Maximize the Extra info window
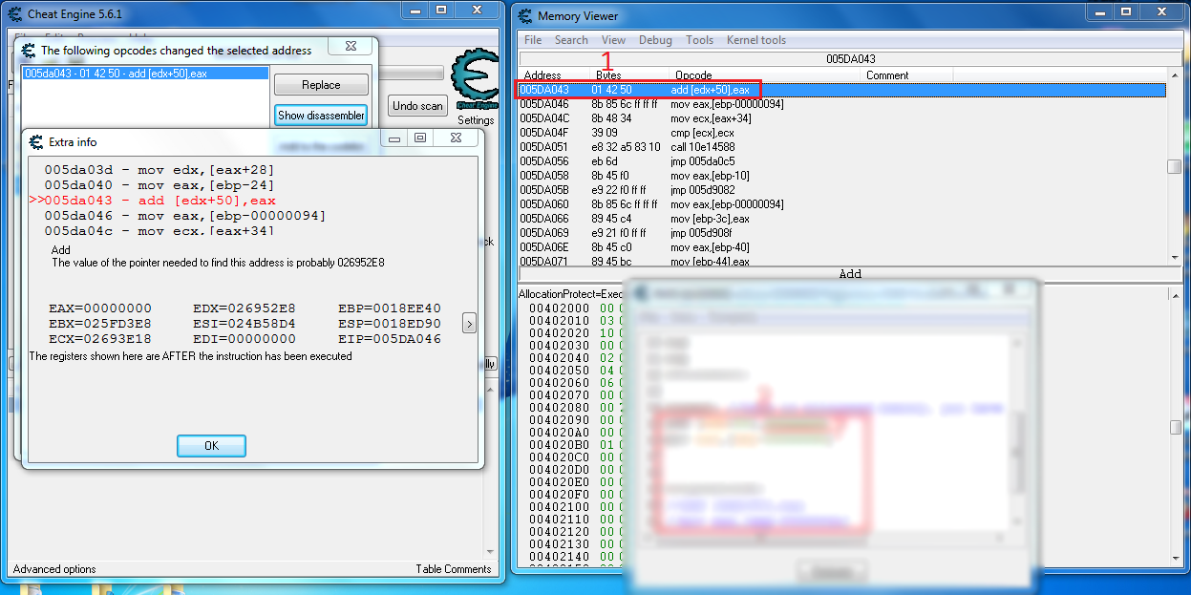Image resolution: width=1191 pixels, height=595 pixels. [420, 138]
